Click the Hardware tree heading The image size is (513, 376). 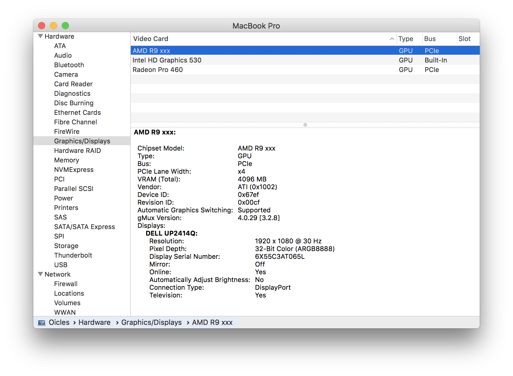pos(59,36)
